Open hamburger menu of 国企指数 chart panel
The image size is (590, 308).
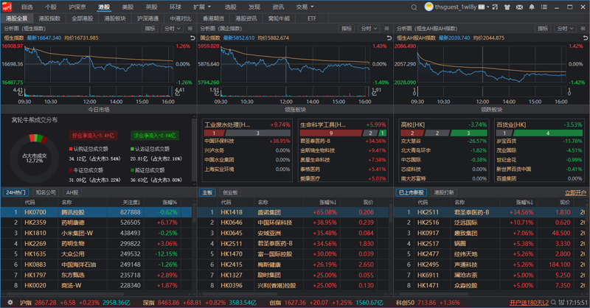point(386,29)
